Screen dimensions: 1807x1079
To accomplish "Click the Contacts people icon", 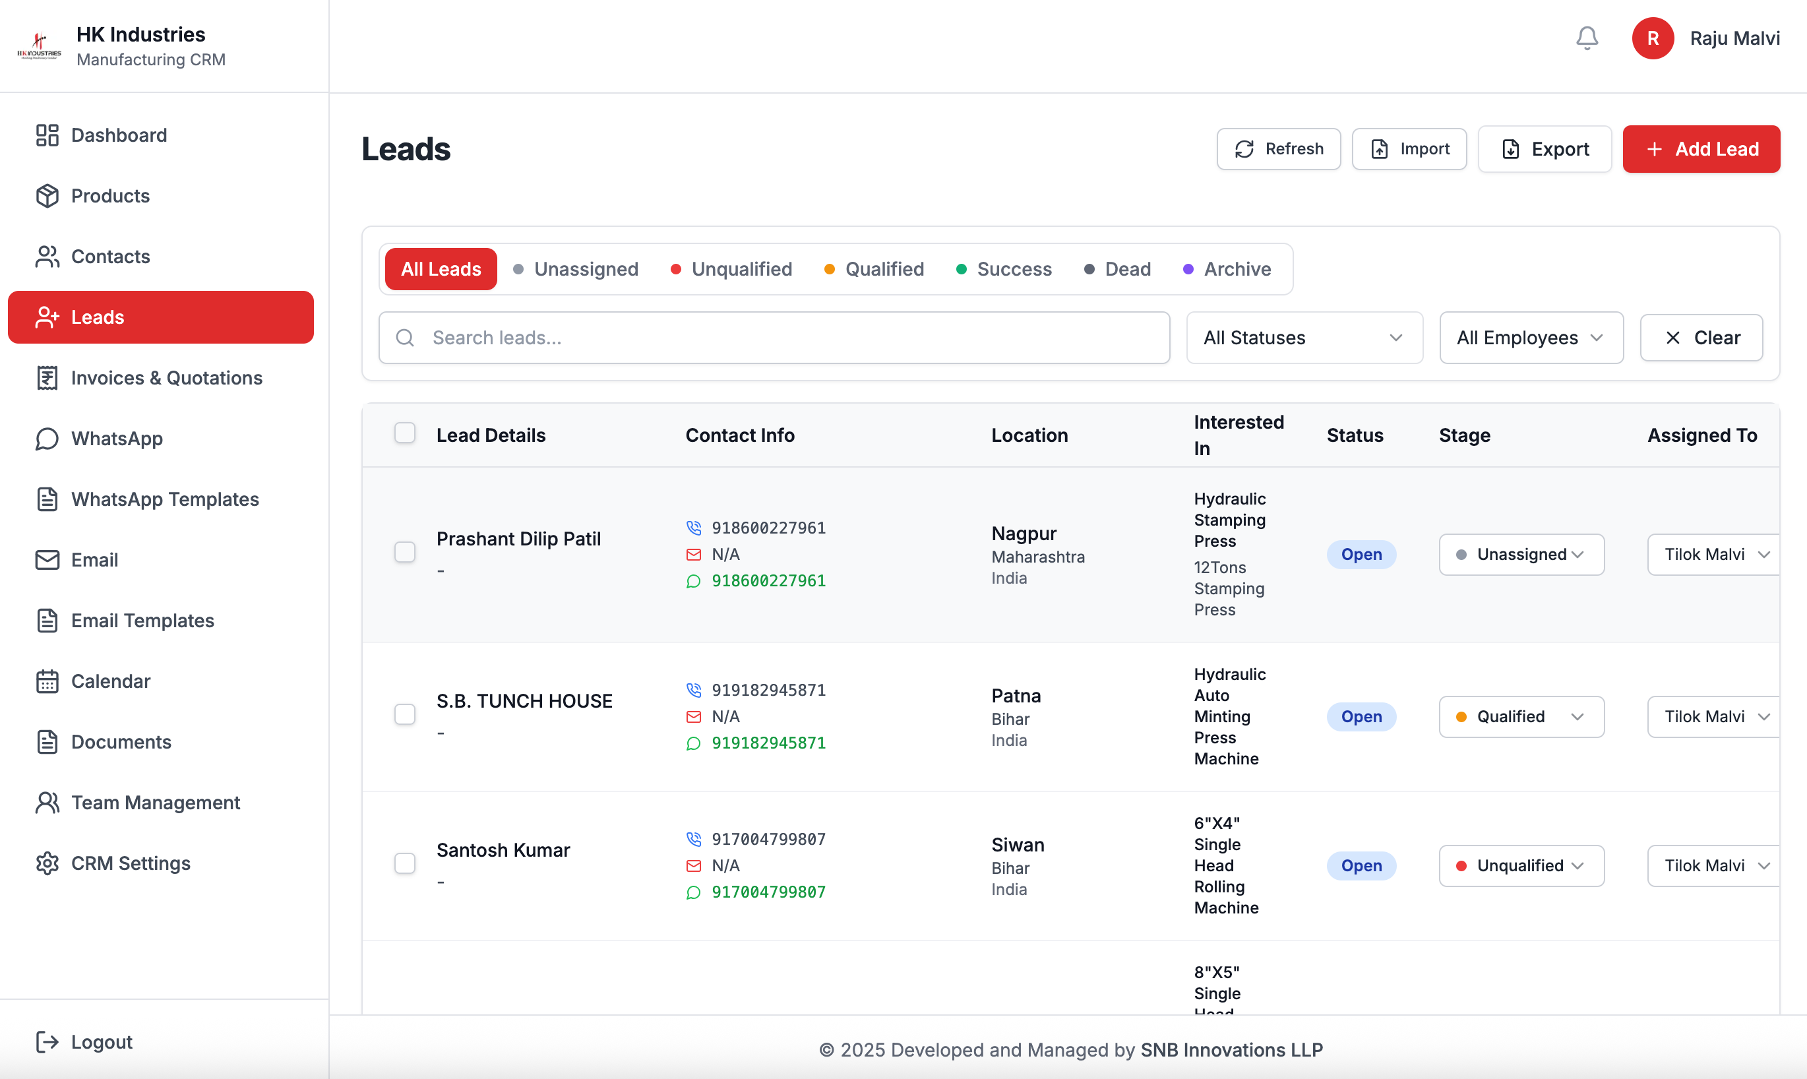I will click(47, 257).
